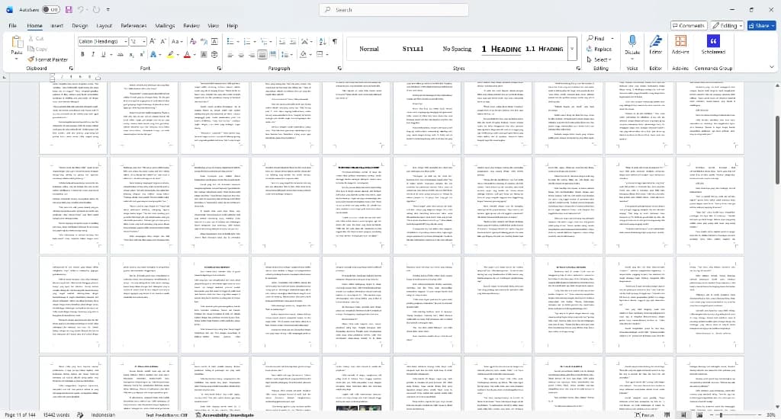Viewport: 781px width, 419px height.
Task: Pick the text highlight color marker
Action: 170,55
